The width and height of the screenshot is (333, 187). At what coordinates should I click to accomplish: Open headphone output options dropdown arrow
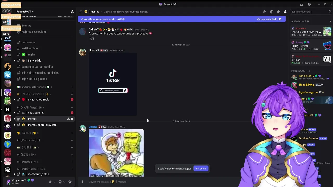64,182
